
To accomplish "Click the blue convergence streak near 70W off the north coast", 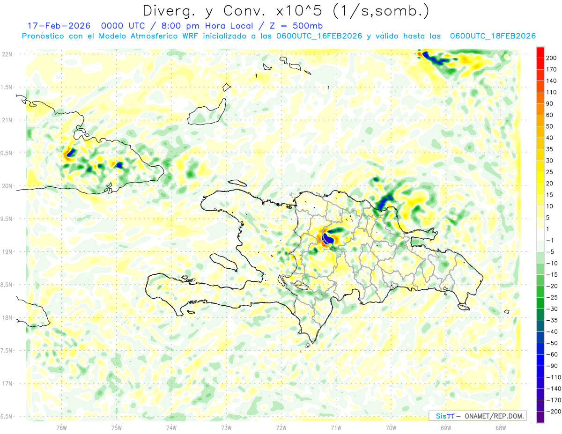I will [x=385, y=202].
